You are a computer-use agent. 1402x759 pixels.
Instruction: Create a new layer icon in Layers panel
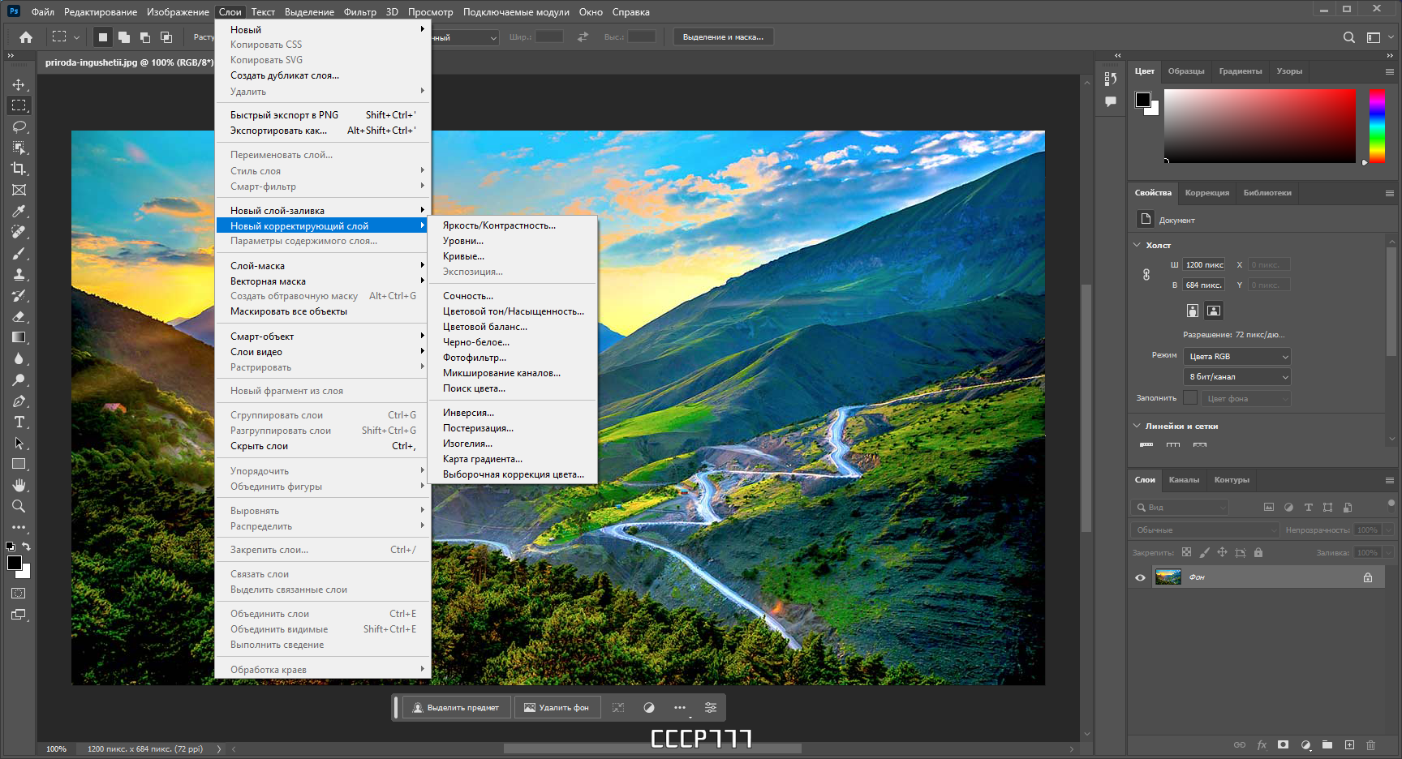pyautogui.click(x=1349, y=744)
